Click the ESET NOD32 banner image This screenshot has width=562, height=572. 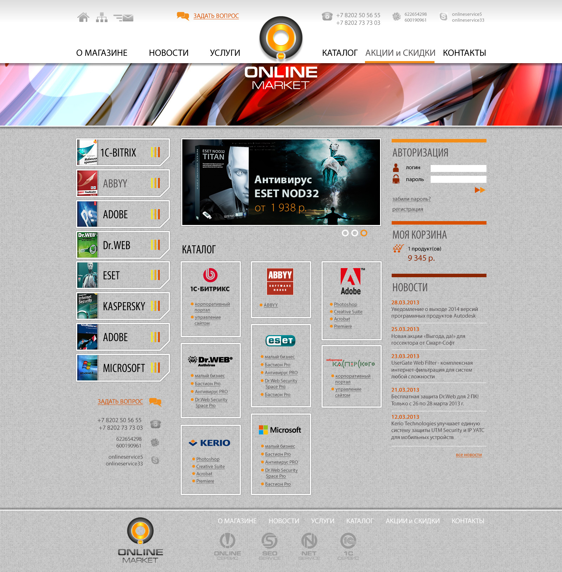click(x=281, y=182)
